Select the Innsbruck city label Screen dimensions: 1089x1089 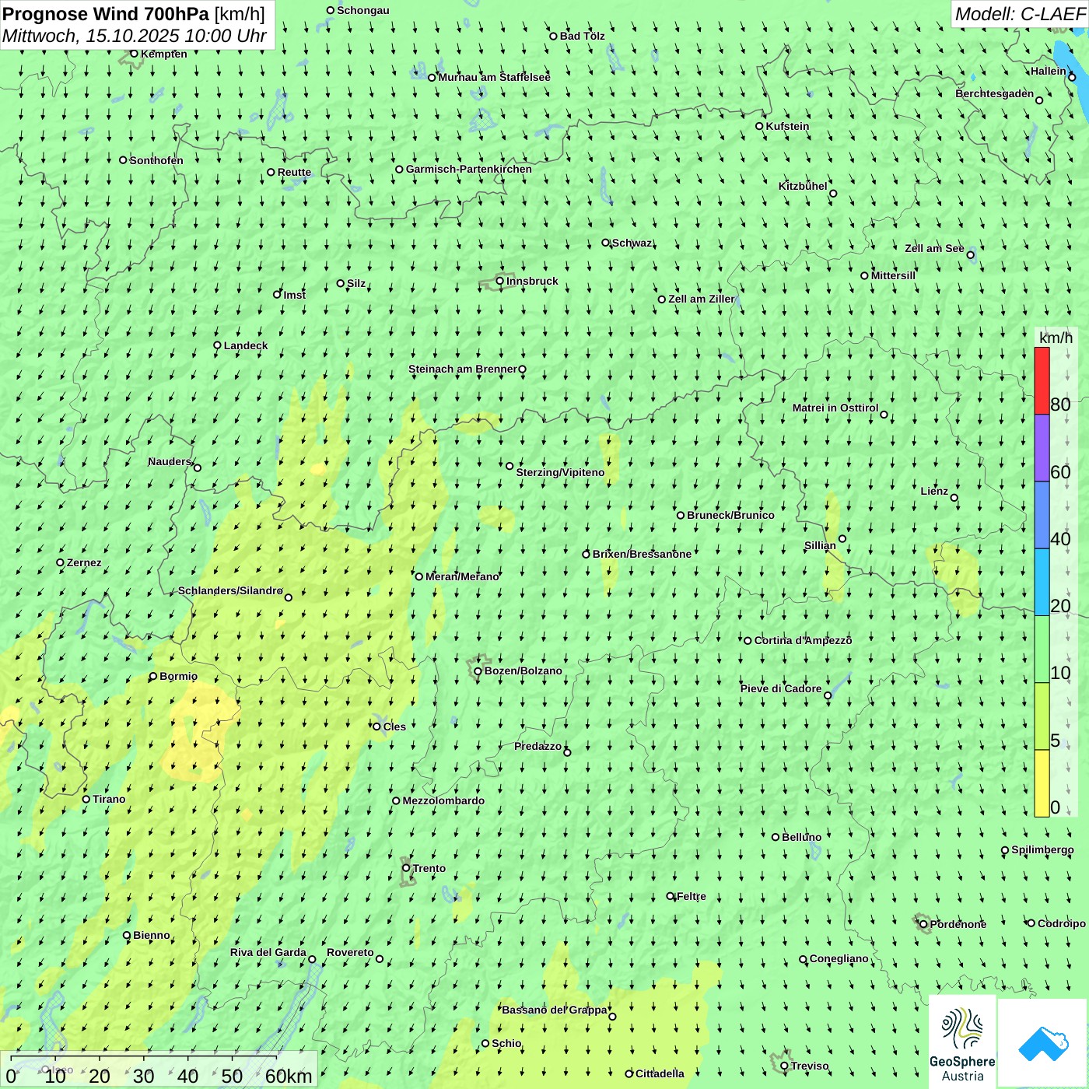click(x=532, y=281)
